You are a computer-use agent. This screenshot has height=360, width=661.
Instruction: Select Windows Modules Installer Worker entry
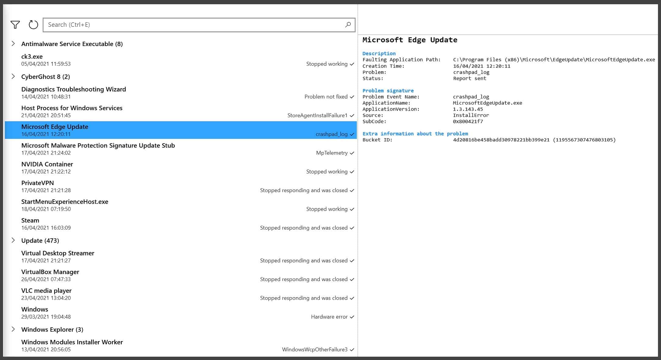181,346
